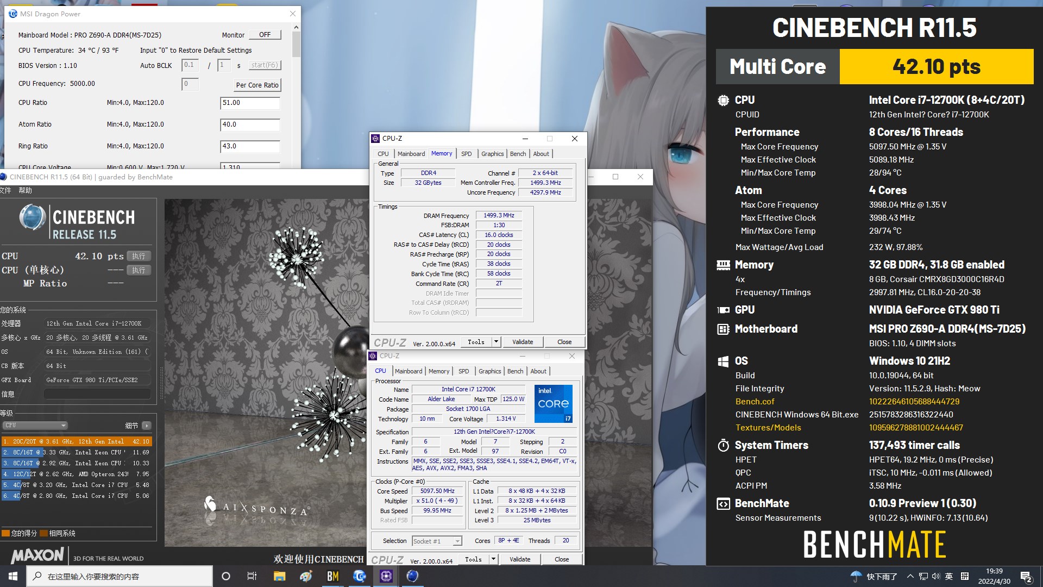Open Task View on the taskbar
The image size is (1043, 587).
point(252,576)
